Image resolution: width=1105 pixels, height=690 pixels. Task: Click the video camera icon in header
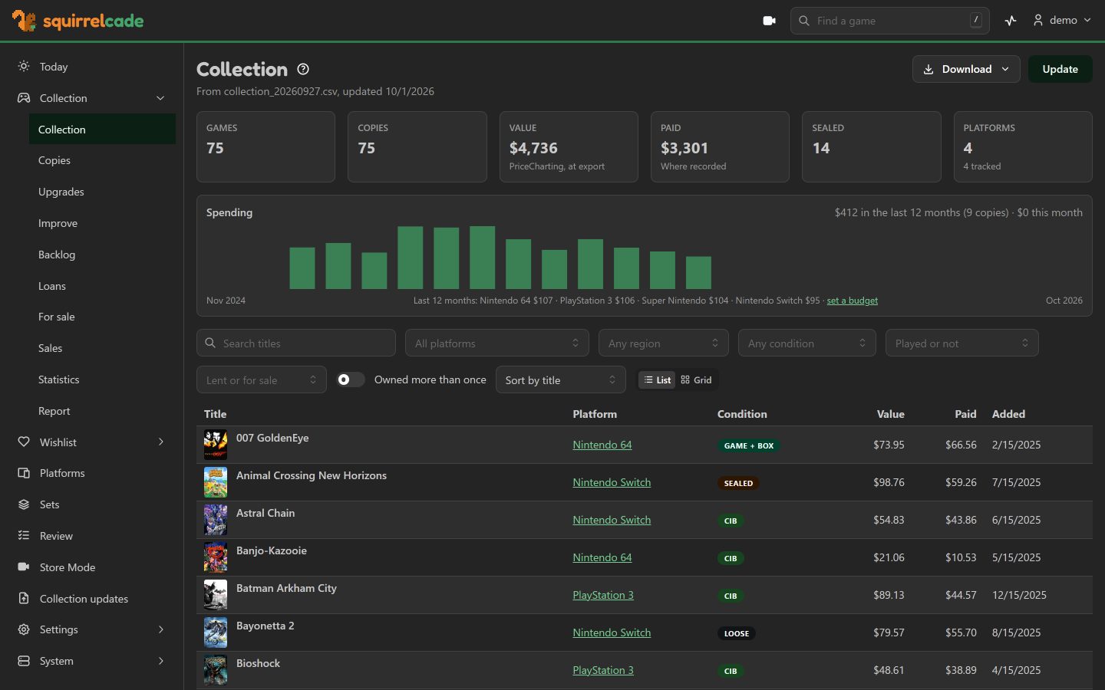coord(769,21)
